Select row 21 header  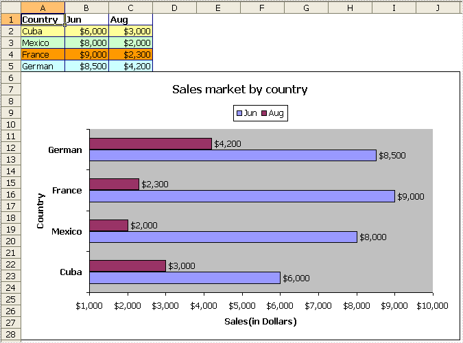(x=11, y=253)
